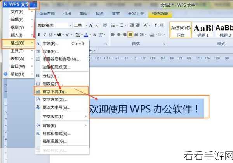This screenshot has height=163, width=233.
Task: Click the show/hide paragraph marks icon
Action: pyautogui.click(x=156, y=25)
